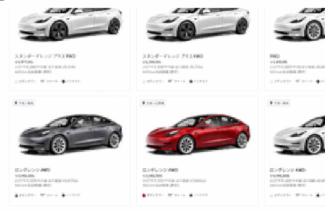Click interior icon on the gray car card

point(63,195)
